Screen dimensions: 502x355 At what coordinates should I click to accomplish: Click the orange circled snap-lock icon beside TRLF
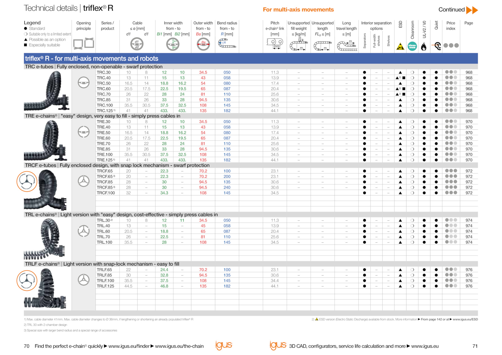coord(27,280)
